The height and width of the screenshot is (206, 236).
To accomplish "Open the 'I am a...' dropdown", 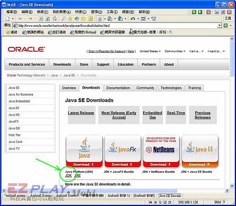I will coord(196,51).
